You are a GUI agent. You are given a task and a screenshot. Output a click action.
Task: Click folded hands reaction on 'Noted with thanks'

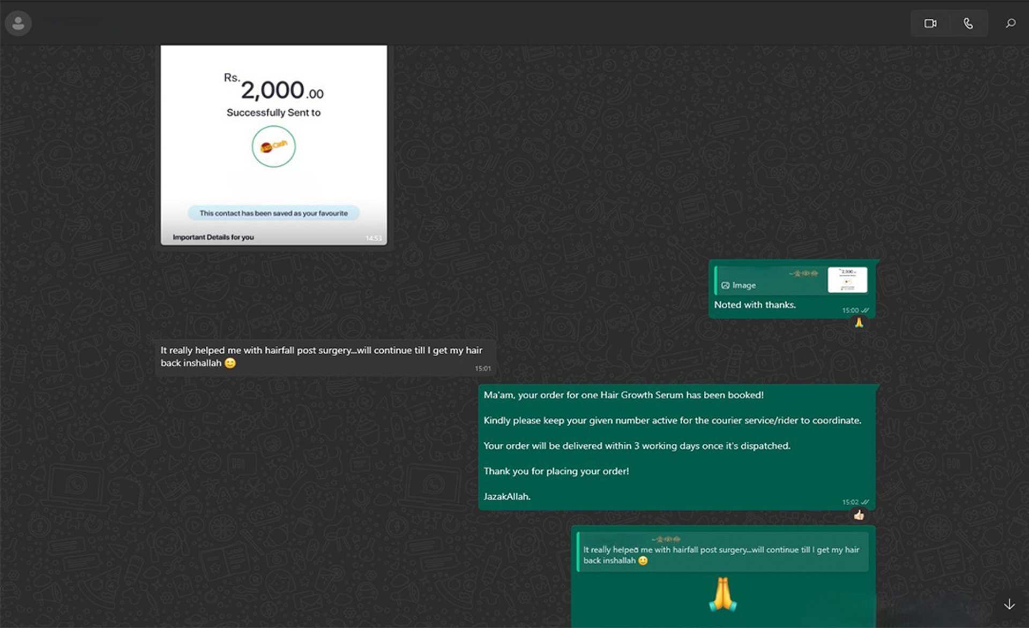coord(859,323)
